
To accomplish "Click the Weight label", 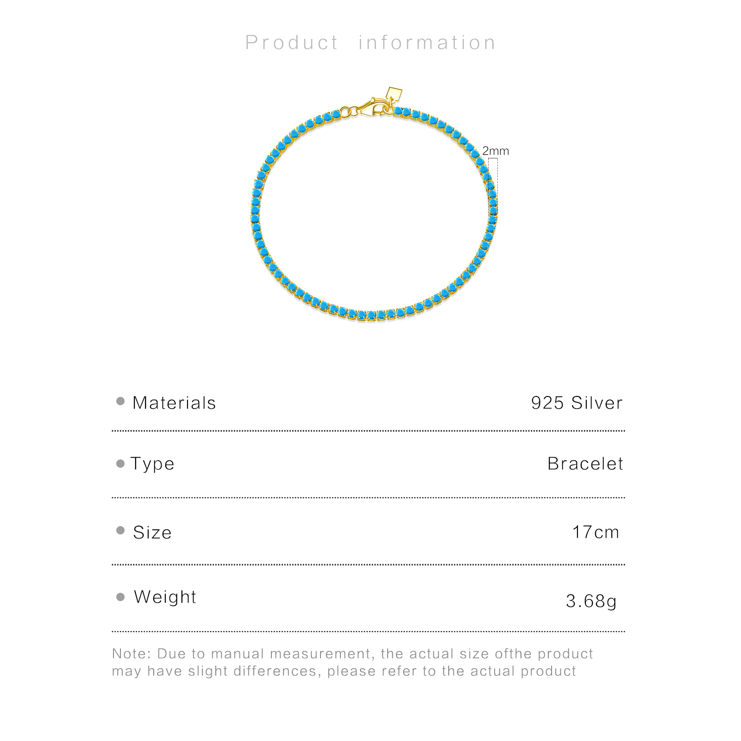I will [165, 597].
